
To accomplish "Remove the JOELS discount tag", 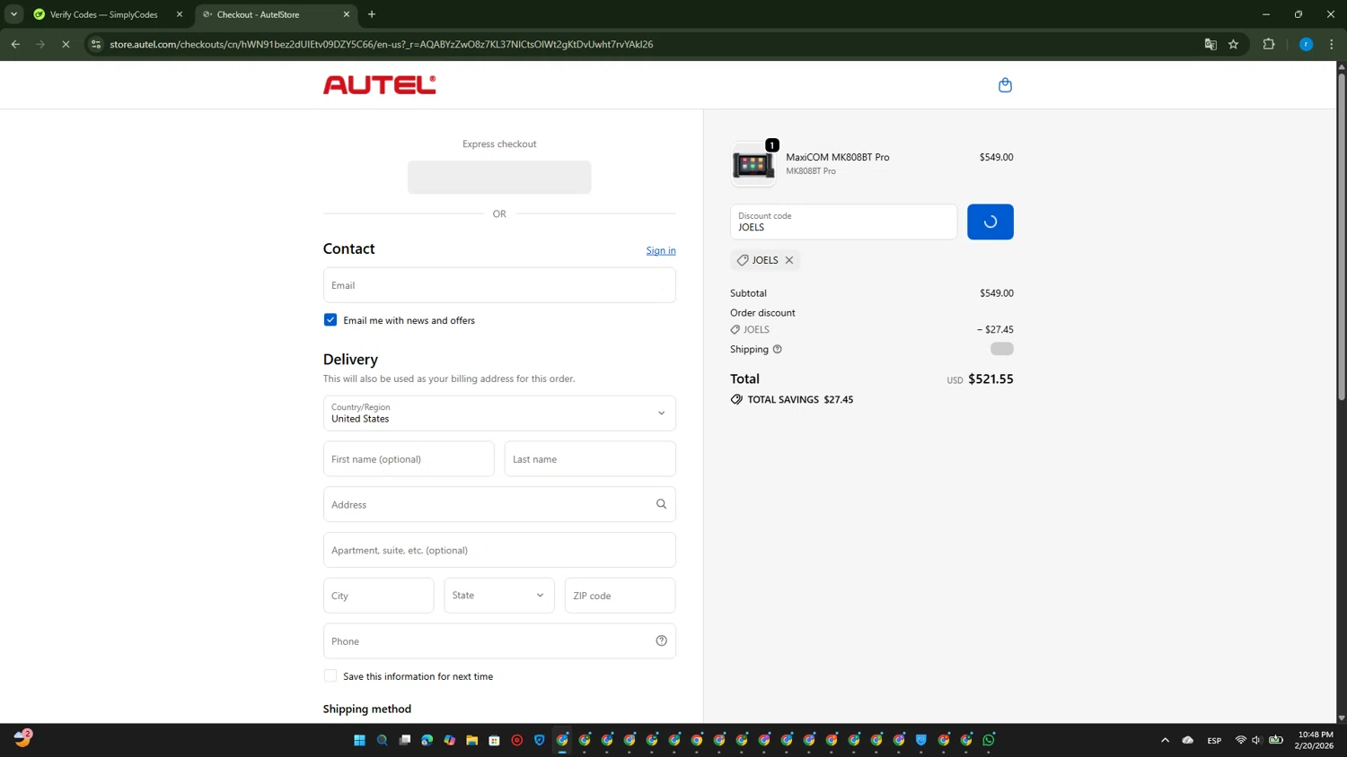I will click(x=789, y=260).
